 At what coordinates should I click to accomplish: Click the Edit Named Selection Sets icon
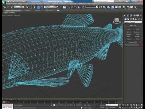83,7
